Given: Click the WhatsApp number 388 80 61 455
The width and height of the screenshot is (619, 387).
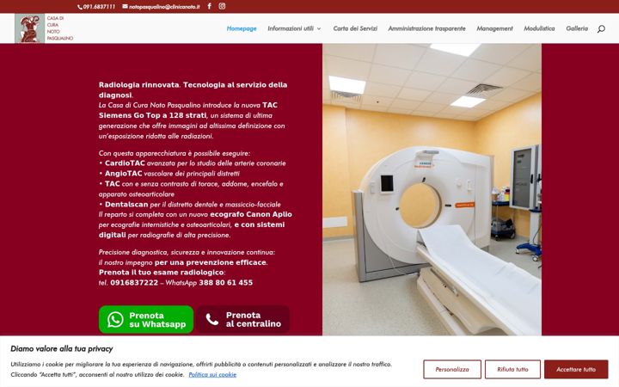Looking at the screenshot, I should [226, 283].
